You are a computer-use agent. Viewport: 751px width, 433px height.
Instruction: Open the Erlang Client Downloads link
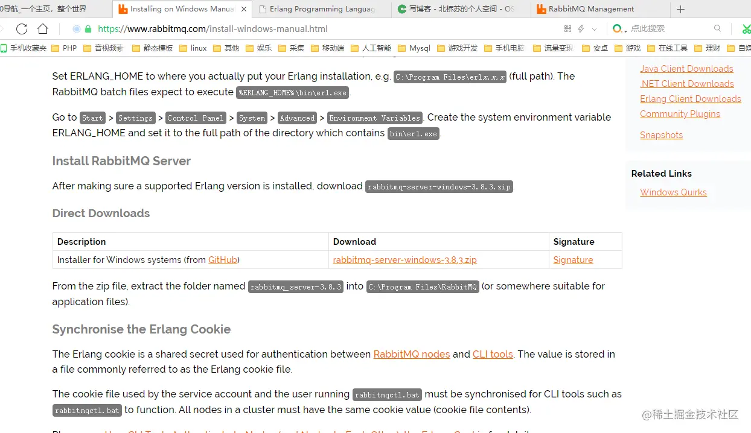pos(691,99)
